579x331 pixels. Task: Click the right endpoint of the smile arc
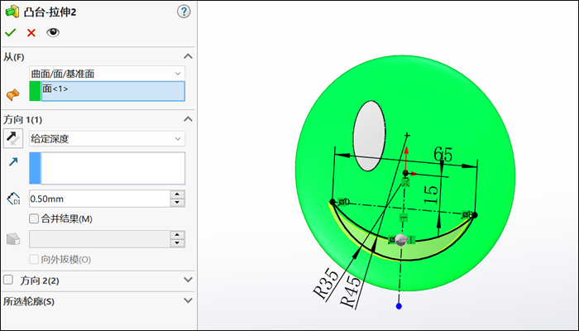point(475,215)
